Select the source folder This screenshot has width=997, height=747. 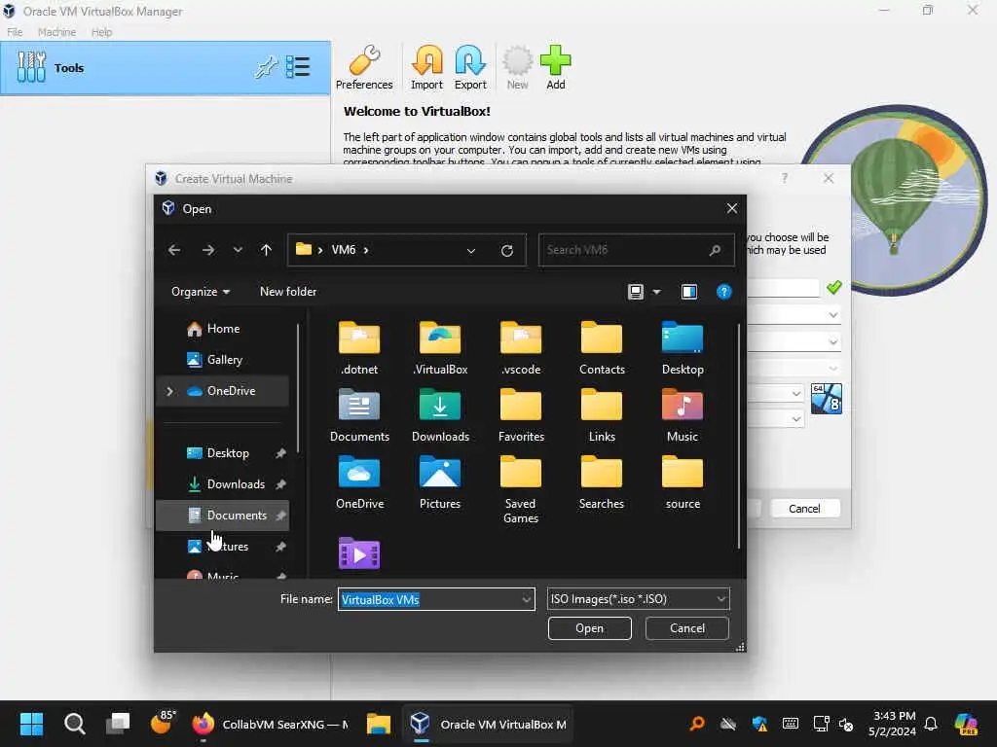(683, 482)
